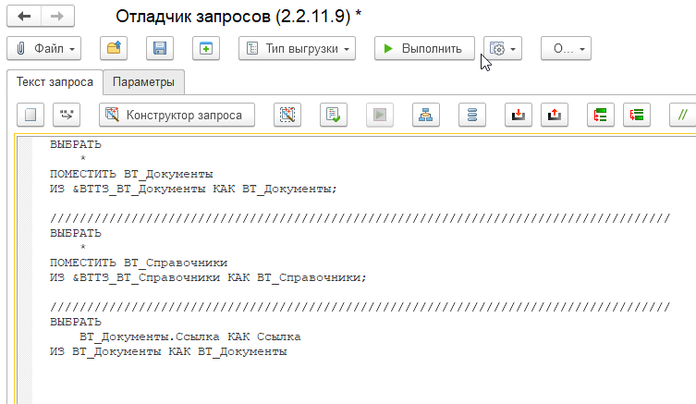The width and height of the screenshot is (696, 404).
Task: Click the blank page icon in editor toolbar
Action: [x=31, y=115]
